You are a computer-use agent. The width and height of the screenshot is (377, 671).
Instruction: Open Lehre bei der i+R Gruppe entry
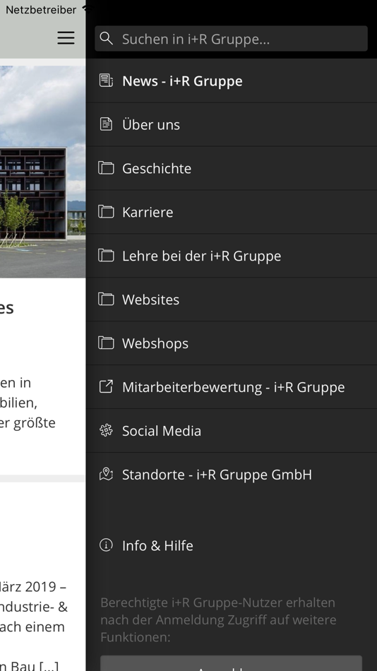coord(232,256)
